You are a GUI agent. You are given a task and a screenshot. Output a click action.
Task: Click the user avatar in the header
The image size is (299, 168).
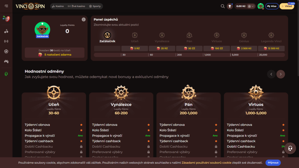coord(260,6)
